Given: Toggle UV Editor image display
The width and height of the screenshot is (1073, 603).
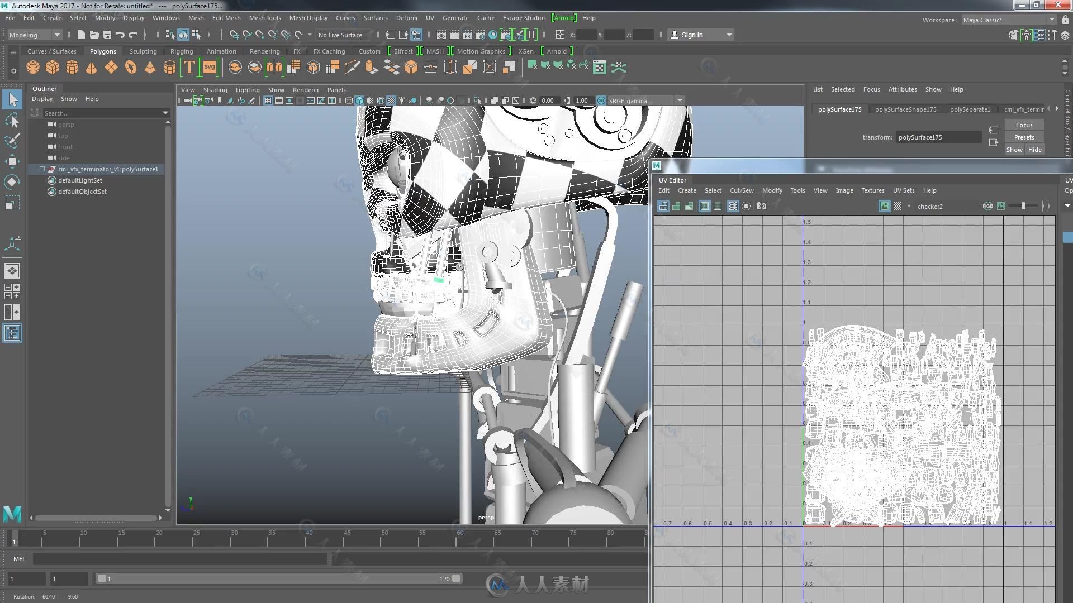Looking at the screenshot, I should (x=884, y=206).
